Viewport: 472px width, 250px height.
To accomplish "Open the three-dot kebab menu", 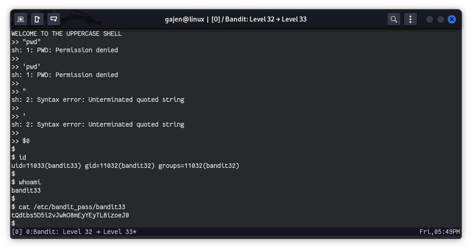I will click(x=410, y=19).
